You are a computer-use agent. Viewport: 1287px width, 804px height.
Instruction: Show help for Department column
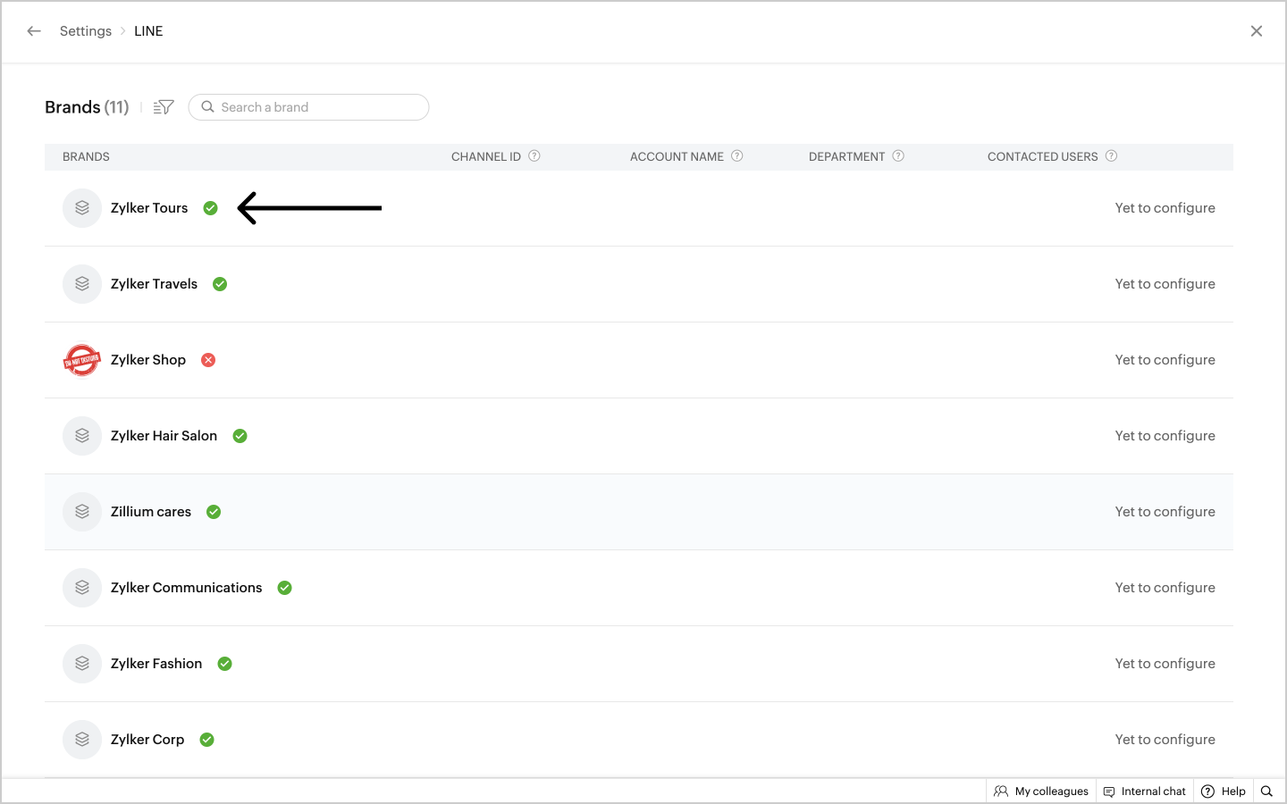pos(898,156)
